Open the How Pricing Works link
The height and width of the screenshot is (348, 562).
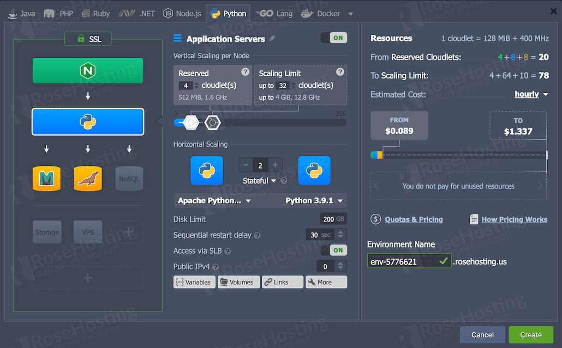[x=514, y=219]
